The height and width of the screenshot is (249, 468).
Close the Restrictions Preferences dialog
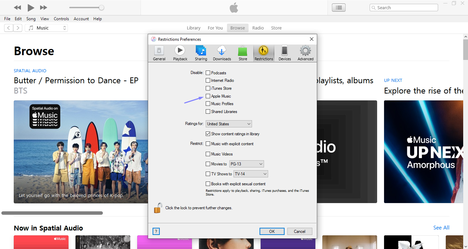click(312, 39)
